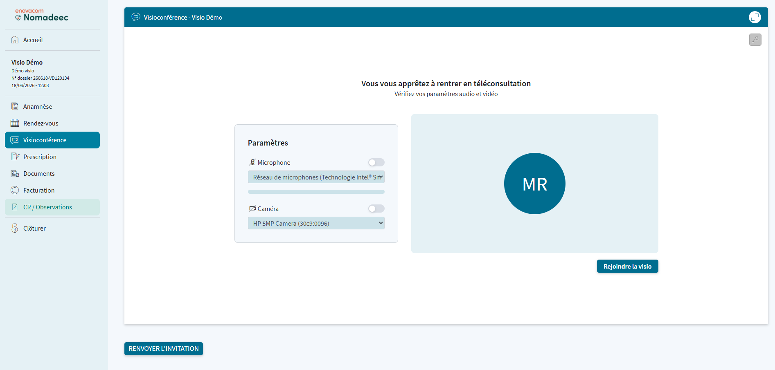Go to Accueil
Viewport: 775px width, 370px height.
pyautogui.click(x=52, y=40)
